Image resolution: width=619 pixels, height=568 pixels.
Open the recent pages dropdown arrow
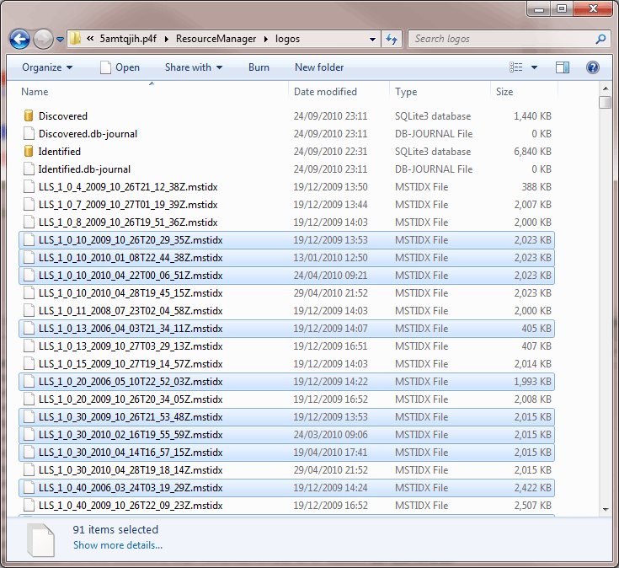point(60,39)
